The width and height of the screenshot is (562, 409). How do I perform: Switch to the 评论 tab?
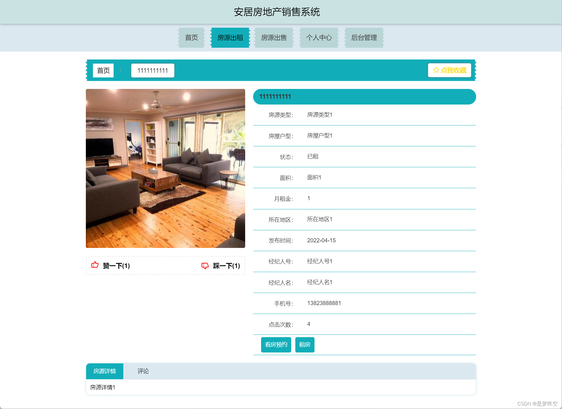143,371
